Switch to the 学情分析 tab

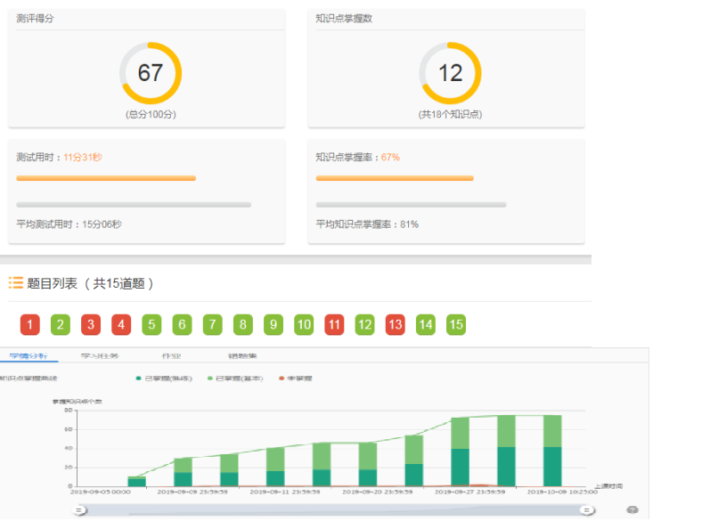tap(28, 356)
